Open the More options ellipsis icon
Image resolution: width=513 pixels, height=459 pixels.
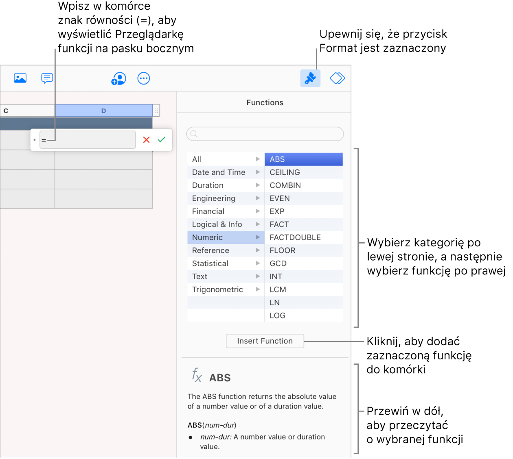(144, 78)
